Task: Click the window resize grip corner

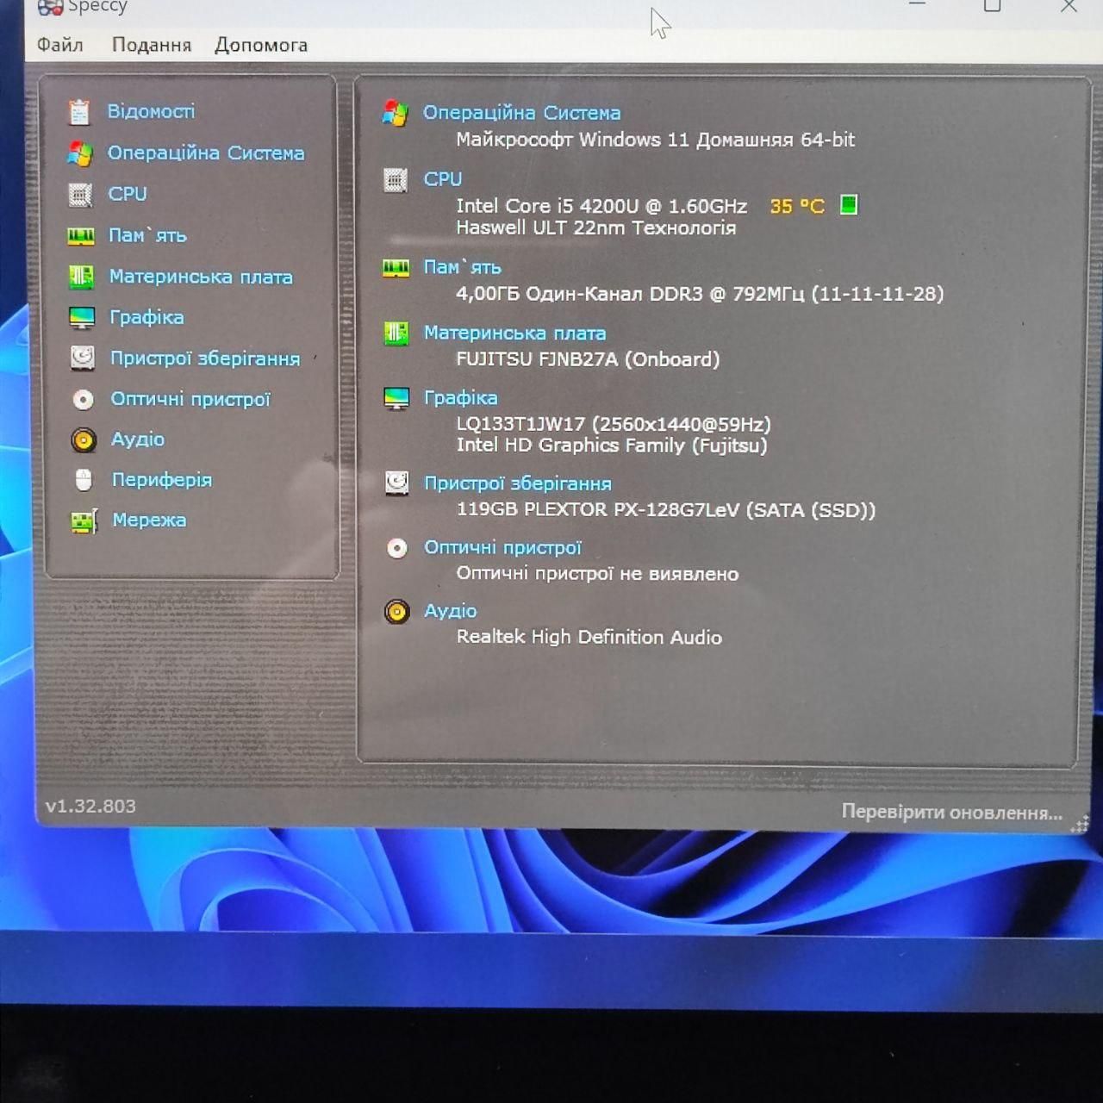Action: (x=1079, y=825)
